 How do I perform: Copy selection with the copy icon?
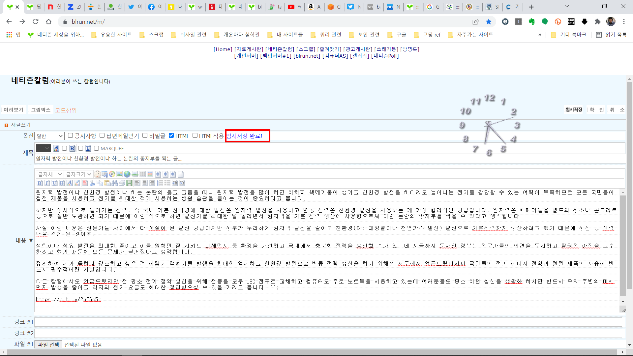(100, 183)
